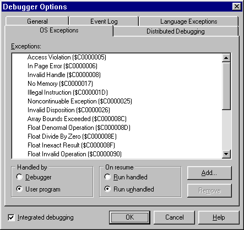This screenshot has height=230, width=244.
Task: Click the Add... button
Action: pyautogui.click(x=209, y=173)
